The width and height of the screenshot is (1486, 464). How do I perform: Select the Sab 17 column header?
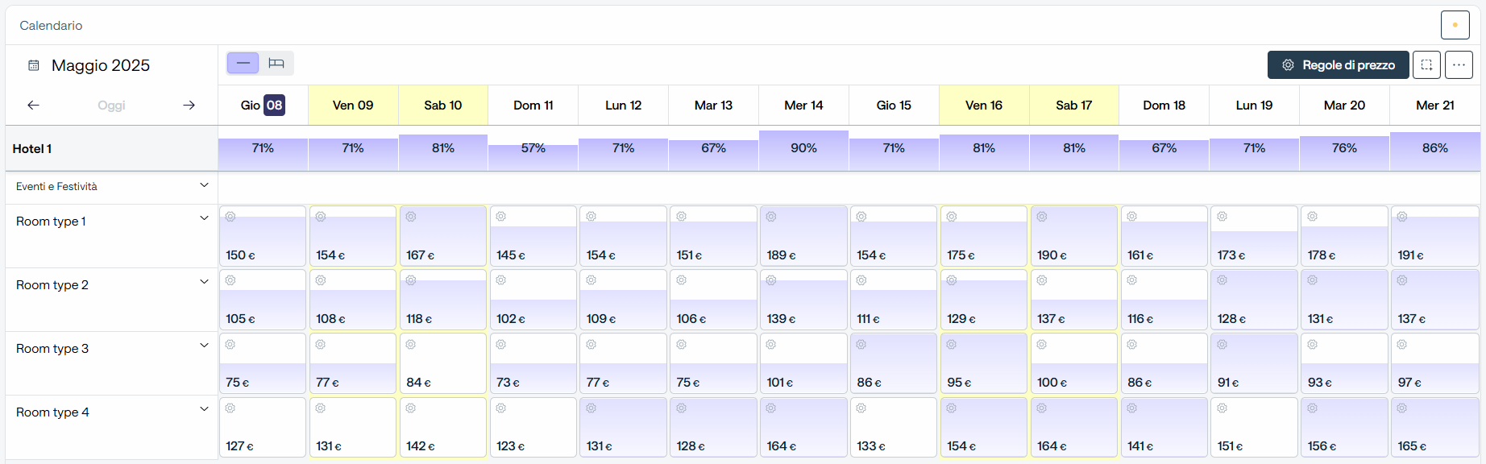[1074, 105]
